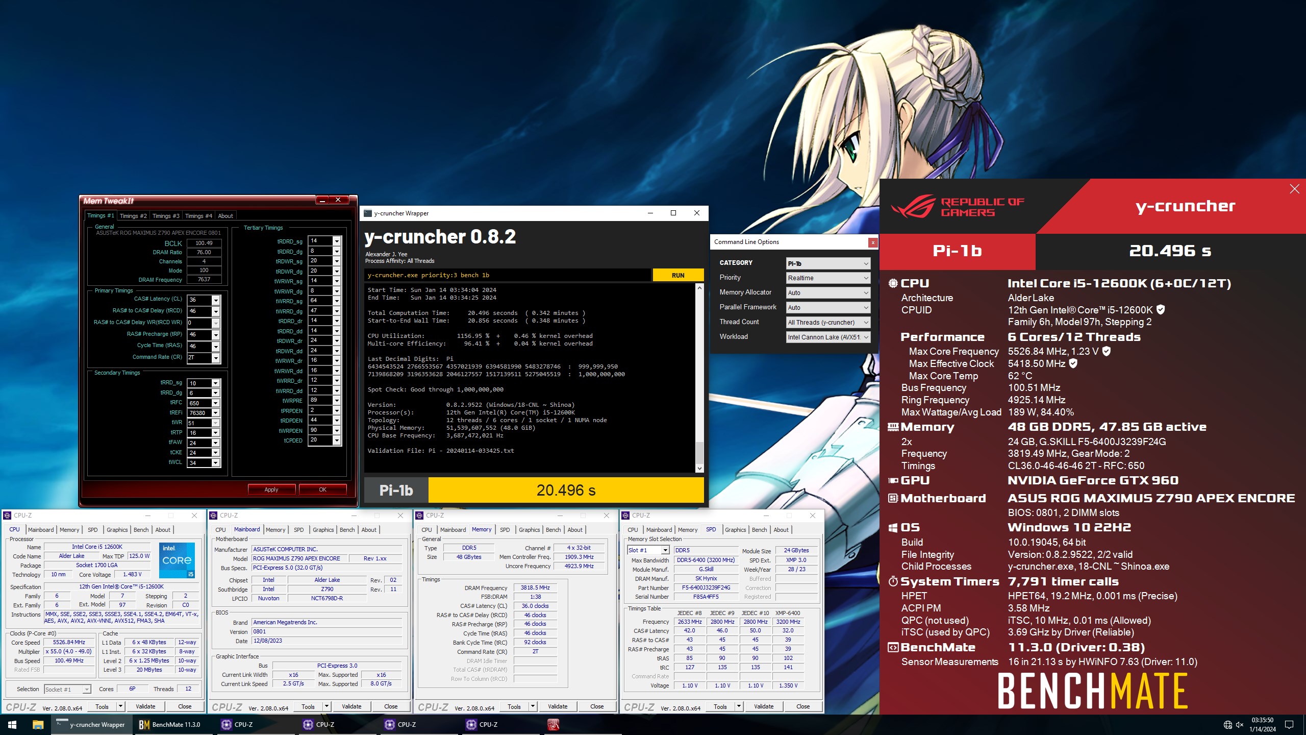This screenshot has width=1306, height=735.
Task: Open Bench tab in first CPU-Z window
Action: pos(141,530)
